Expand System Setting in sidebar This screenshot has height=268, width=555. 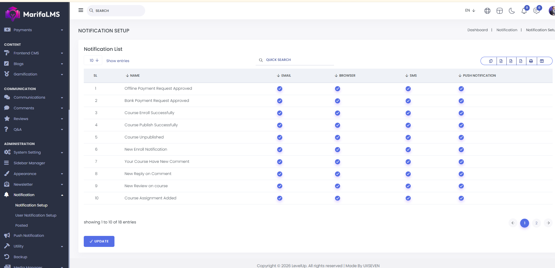(x=33, y=152)
